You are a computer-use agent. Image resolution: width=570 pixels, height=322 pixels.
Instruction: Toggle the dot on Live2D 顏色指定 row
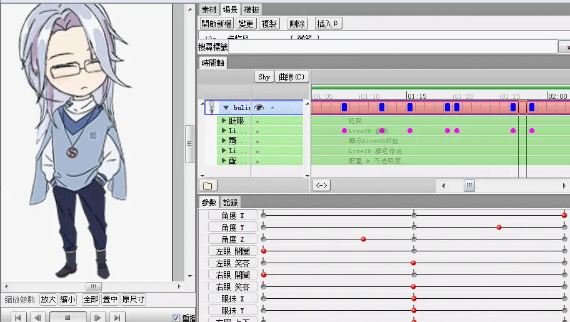(x=257, y=151)
